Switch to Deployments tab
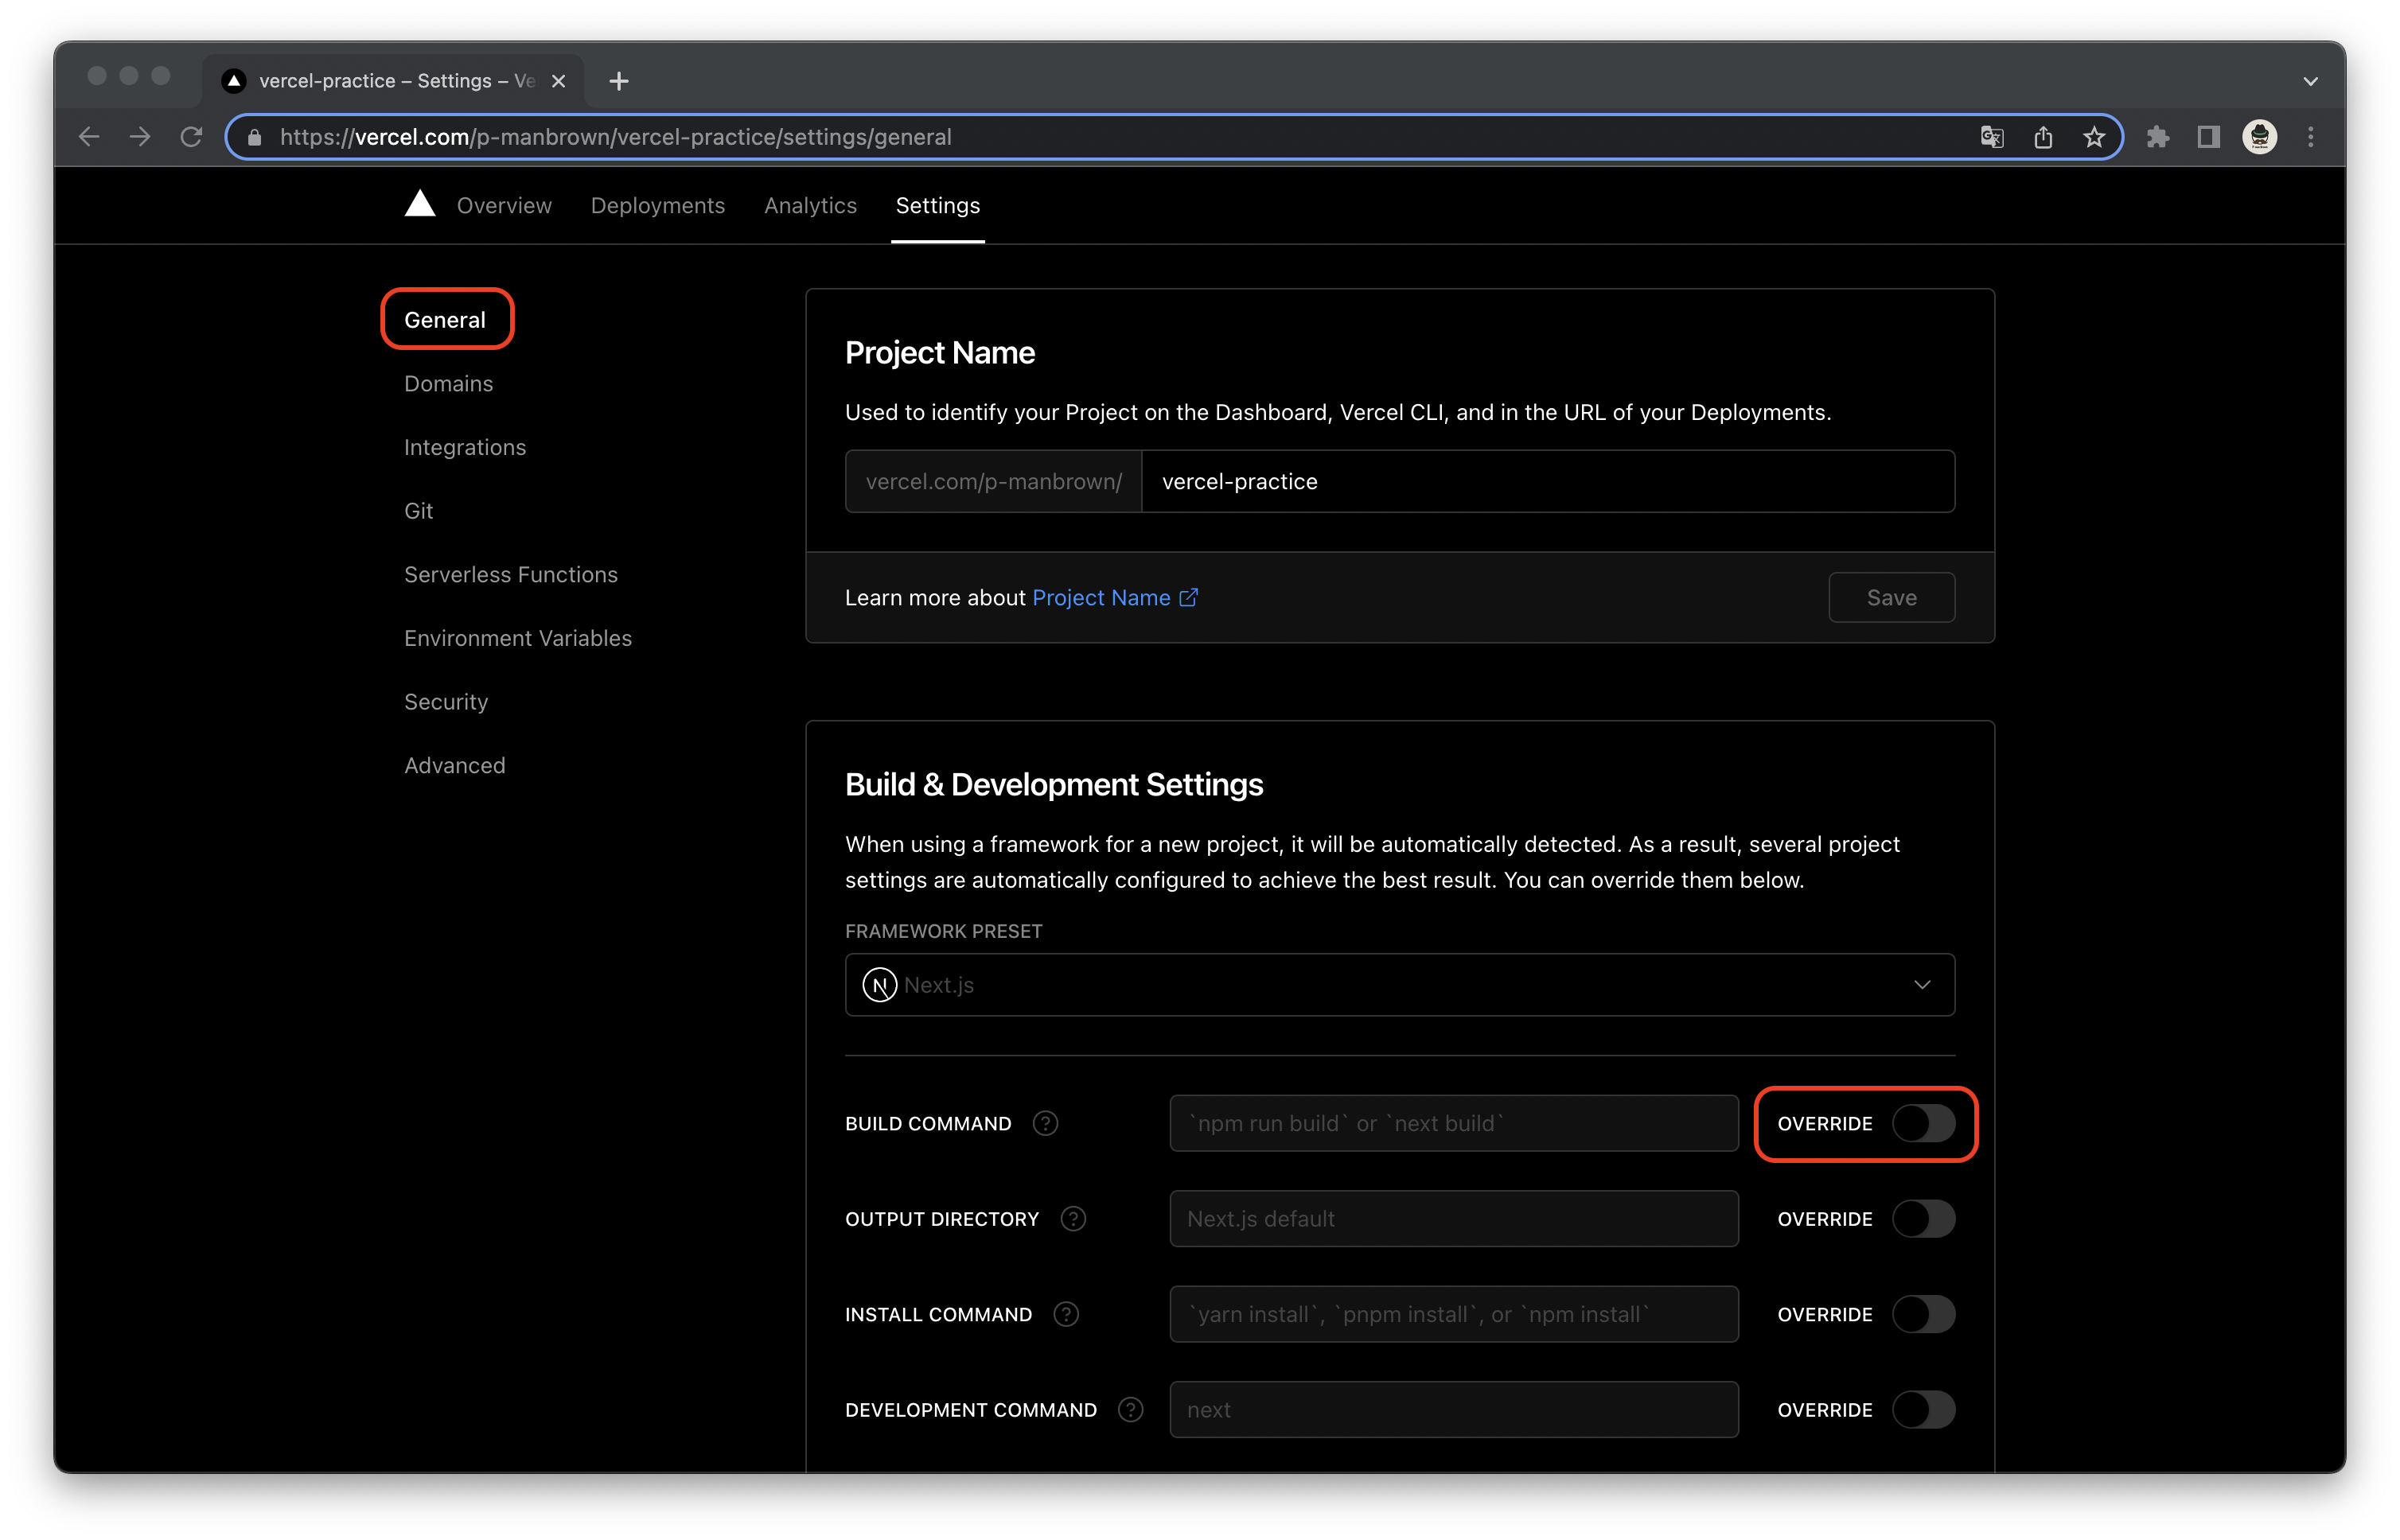Viewport: 2400px width, 1540px height. (x=657, y=205)
